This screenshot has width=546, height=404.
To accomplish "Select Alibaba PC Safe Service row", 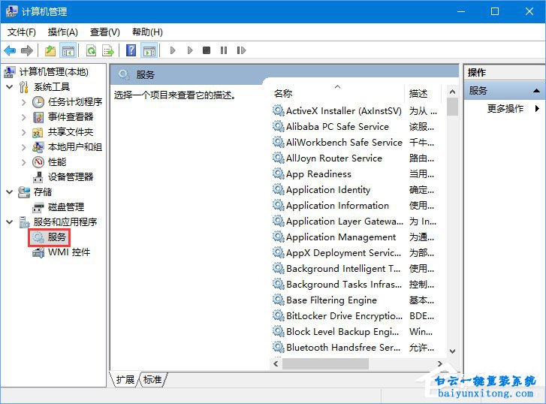I will (x=354, y=126).
